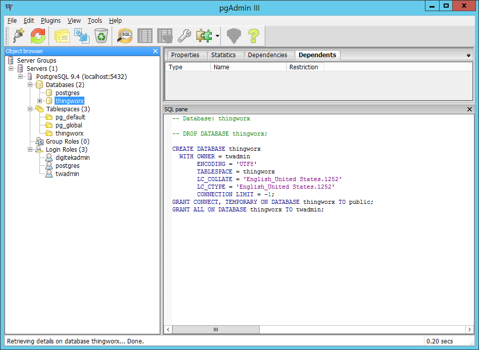This screenshot has width=479, height=350.
Task: Open the File menu
Action: pos(12,20)
